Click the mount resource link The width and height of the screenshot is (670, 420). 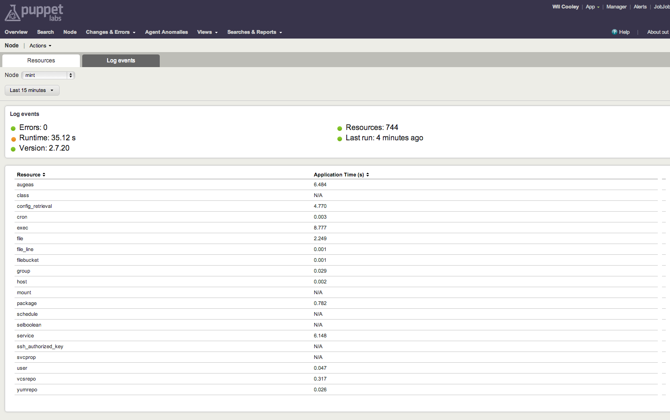point(24,292)
